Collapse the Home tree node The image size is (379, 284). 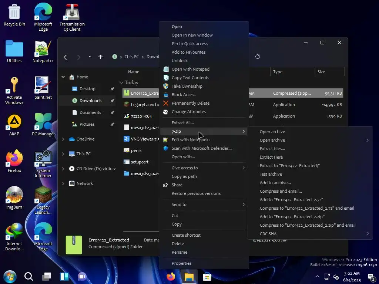tap(63, 77)
